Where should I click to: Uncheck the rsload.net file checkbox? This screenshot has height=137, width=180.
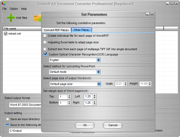coord(6,34)
